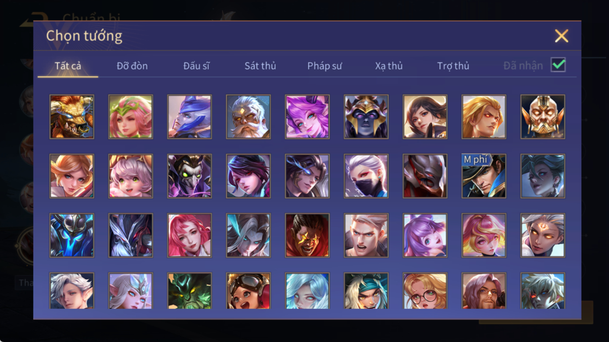The image size is (609, 342).
Task: Pick the pilot girl wearing goggles
Action: 248,291
